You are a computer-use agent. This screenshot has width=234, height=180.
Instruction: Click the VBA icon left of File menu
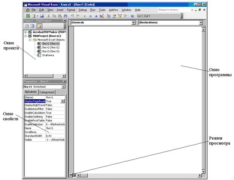coord(28,10)
